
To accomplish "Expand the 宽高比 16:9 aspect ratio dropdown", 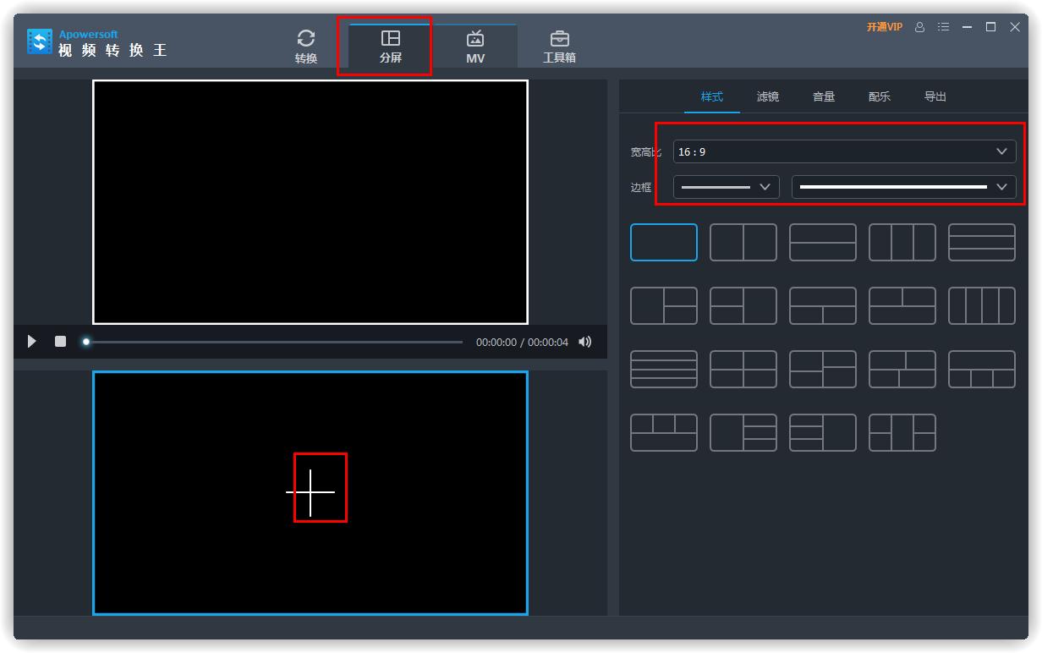I will (844, 152).
